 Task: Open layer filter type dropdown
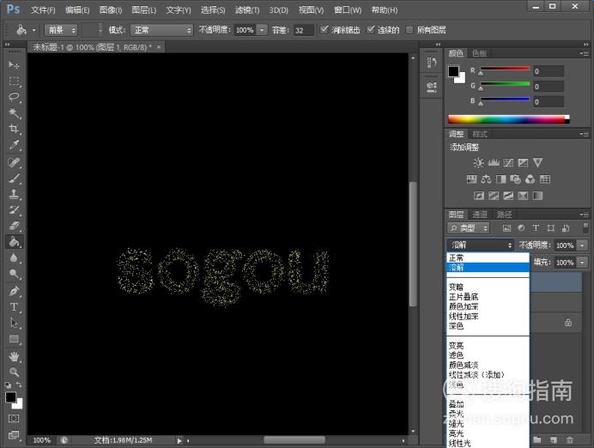468,228
